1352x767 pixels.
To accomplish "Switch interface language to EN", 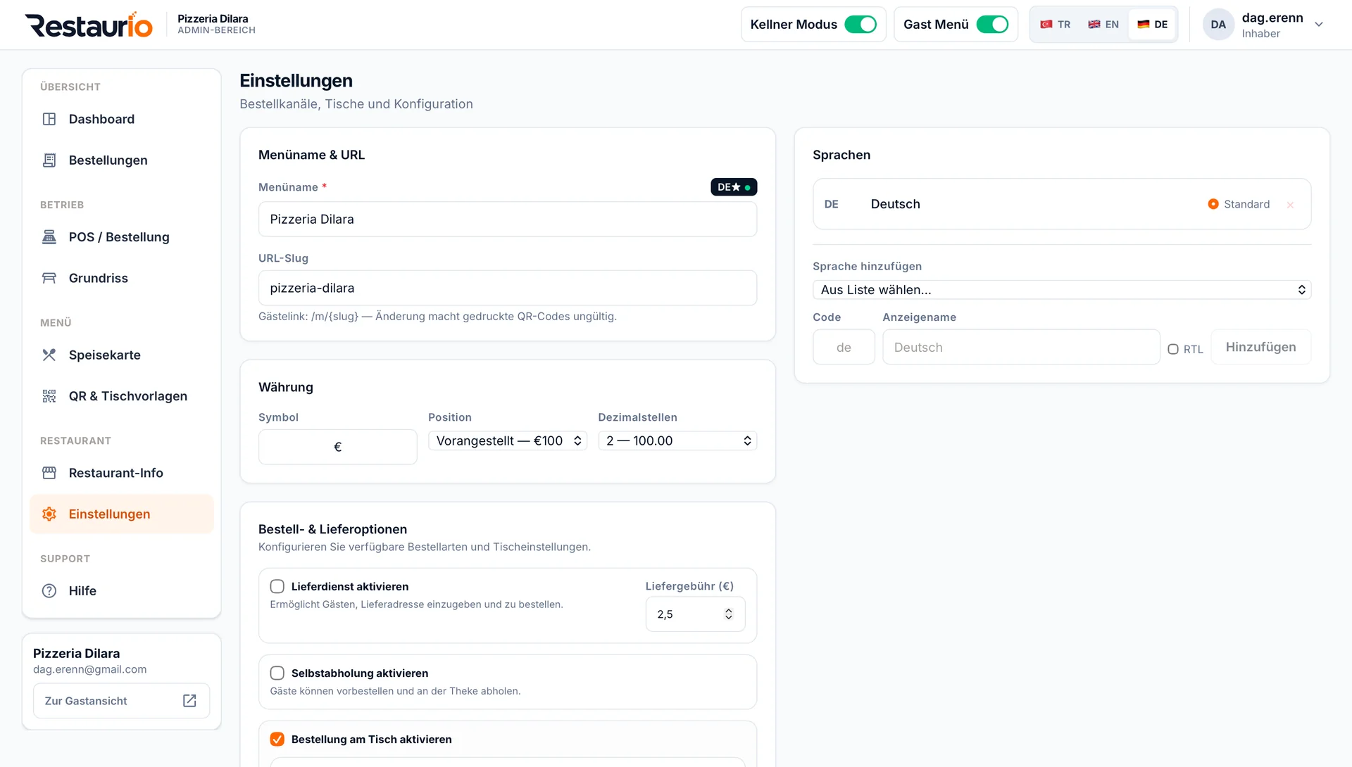I will point(1103,25).
